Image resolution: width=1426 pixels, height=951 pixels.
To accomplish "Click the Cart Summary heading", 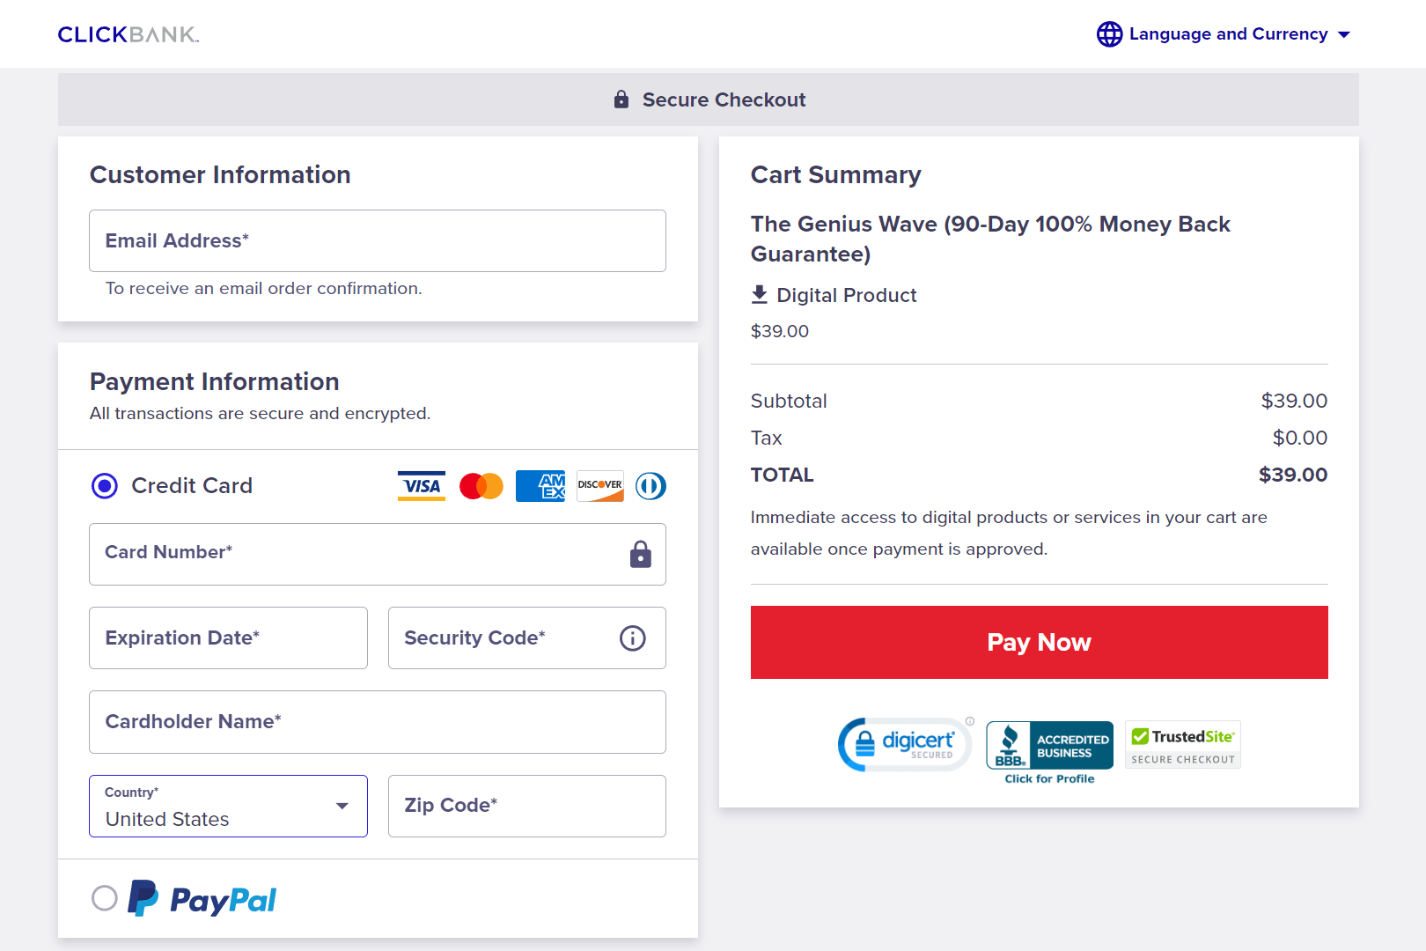I will pos(836,174).
